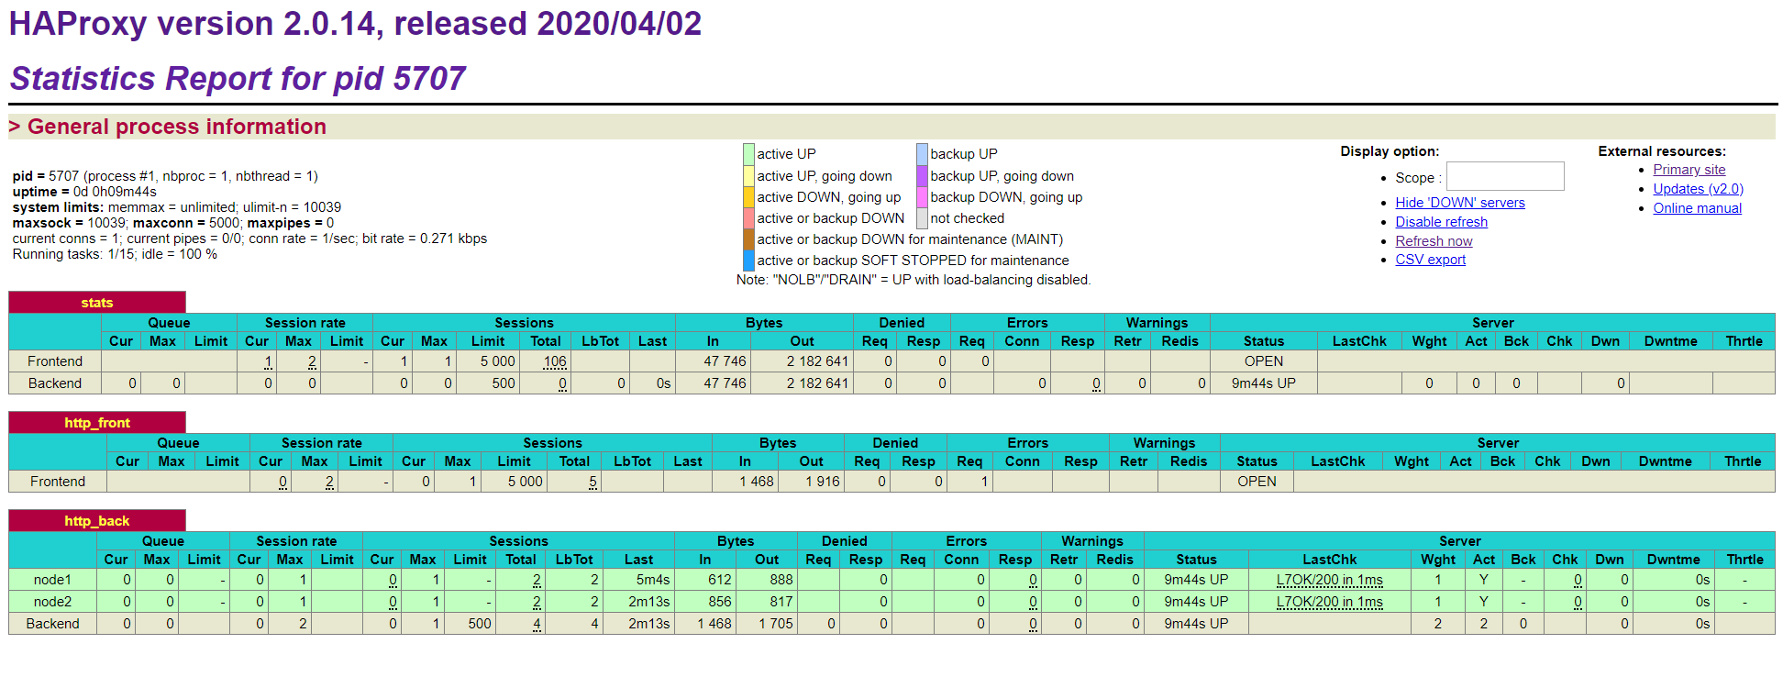Click node1 status 9m44s UP
The width and height of the screenshot is (1783, 677).
(1196, 580)
